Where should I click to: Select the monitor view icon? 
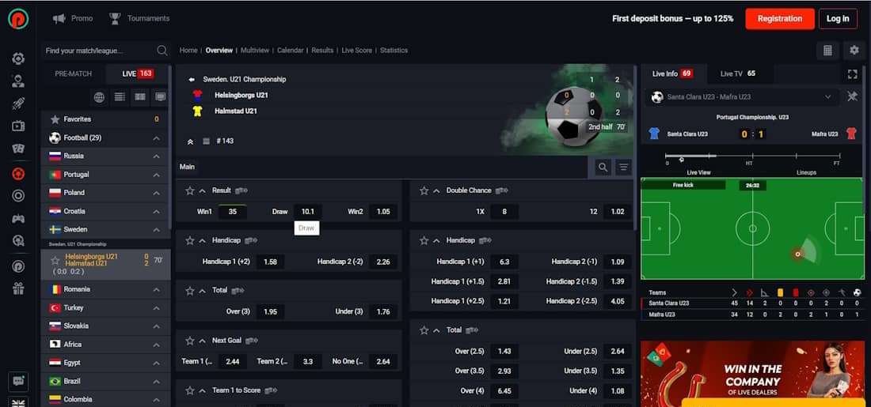[161, 97]
